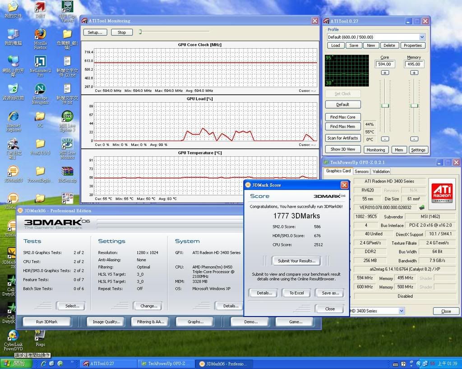Click Stop in ATITool Monitoring
This screenshot has width=462, height=369.
point(122,32)
